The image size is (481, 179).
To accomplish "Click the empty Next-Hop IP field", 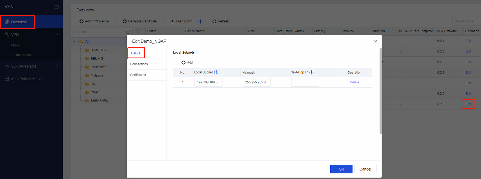I will (x=305, y=82).
